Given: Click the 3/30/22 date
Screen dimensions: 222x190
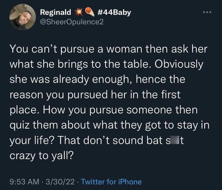Looking at the screenshot, I should (x=60, y=182).
